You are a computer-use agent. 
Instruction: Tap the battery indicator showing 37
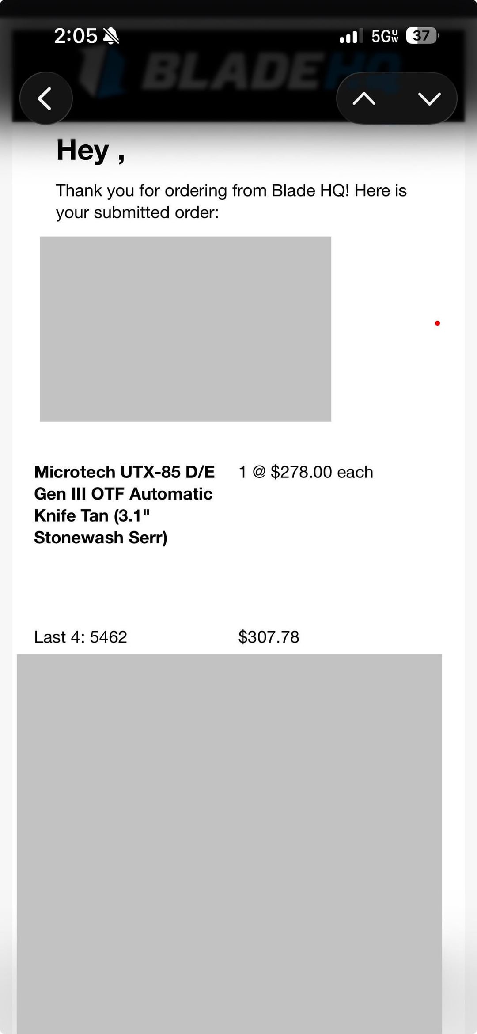pos(422,36)
